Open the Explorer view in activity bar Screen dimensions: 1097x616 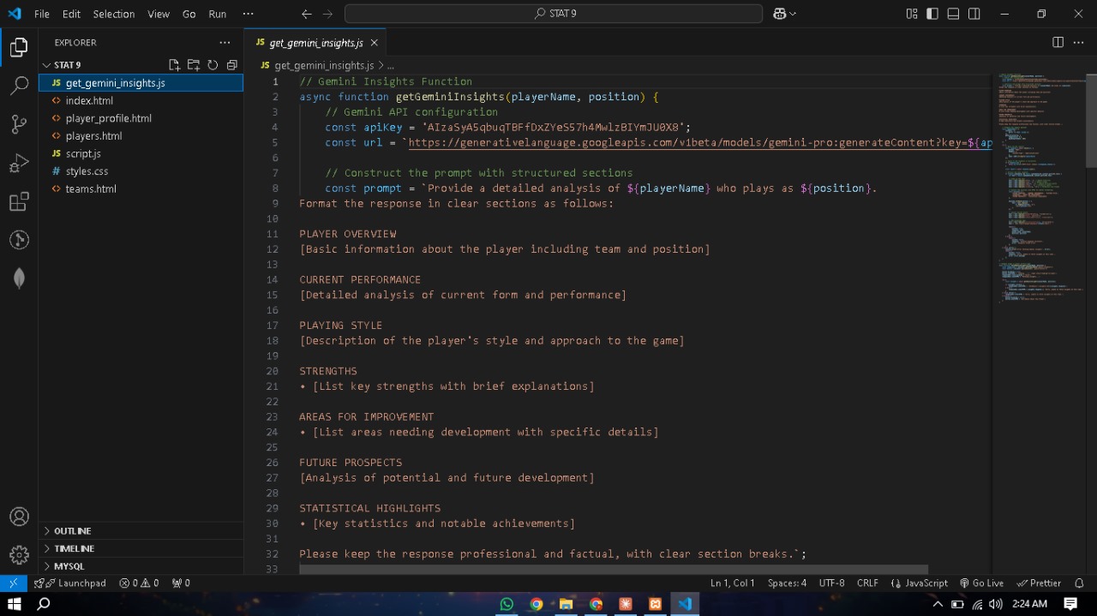(19, 47)
